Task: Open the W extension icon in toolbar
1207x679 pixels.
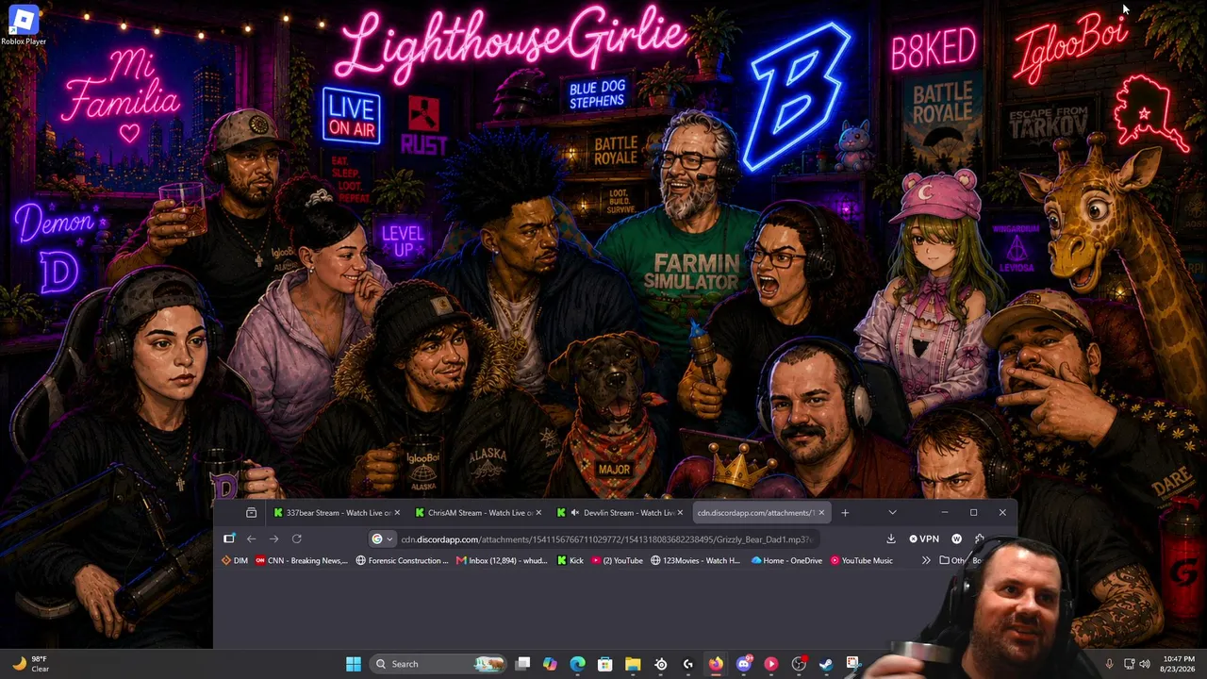Action: tap(956, 539)
